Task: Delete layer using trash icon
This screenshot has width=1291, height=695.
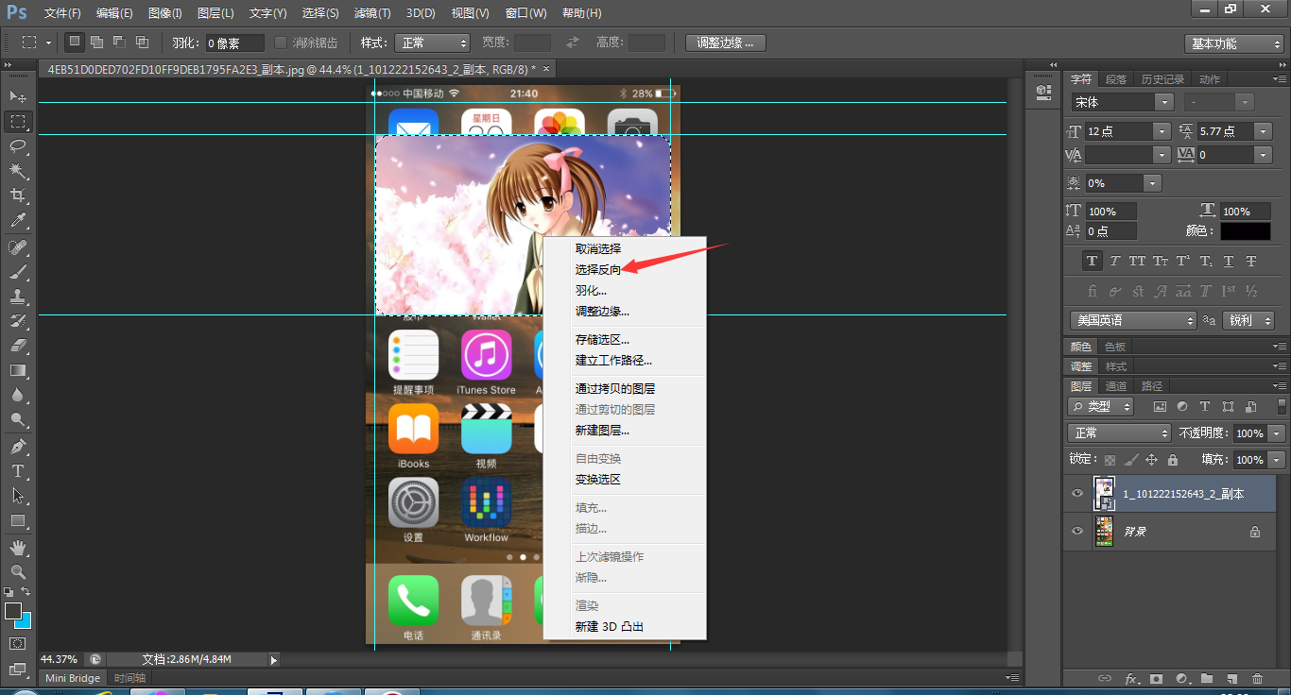Action: (1257, 679)
